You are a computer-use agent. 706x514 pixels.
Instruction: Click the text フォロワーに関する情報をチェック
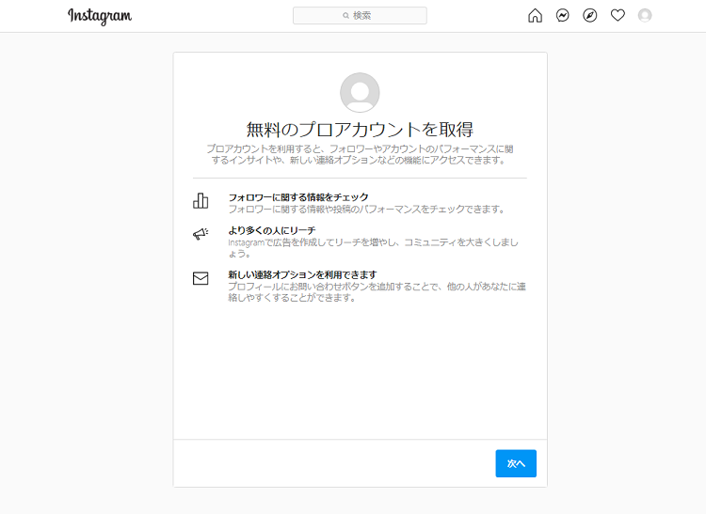point(298,197)
